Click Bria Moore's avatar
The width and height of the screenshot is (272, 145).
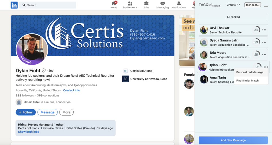[x=204, y=55]
